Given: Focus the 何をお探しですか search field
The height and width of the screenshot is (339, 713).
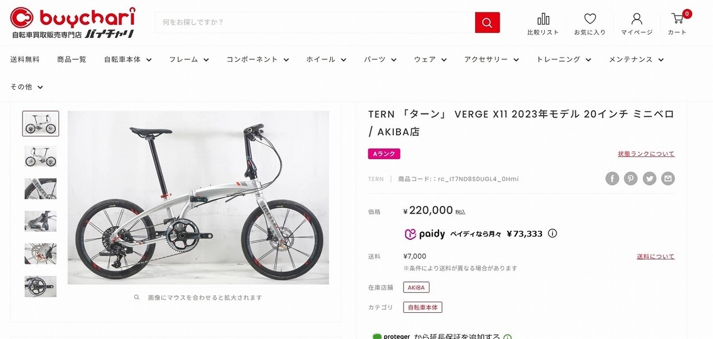Looking at the screenshot, I should click(x=315, y=23).
